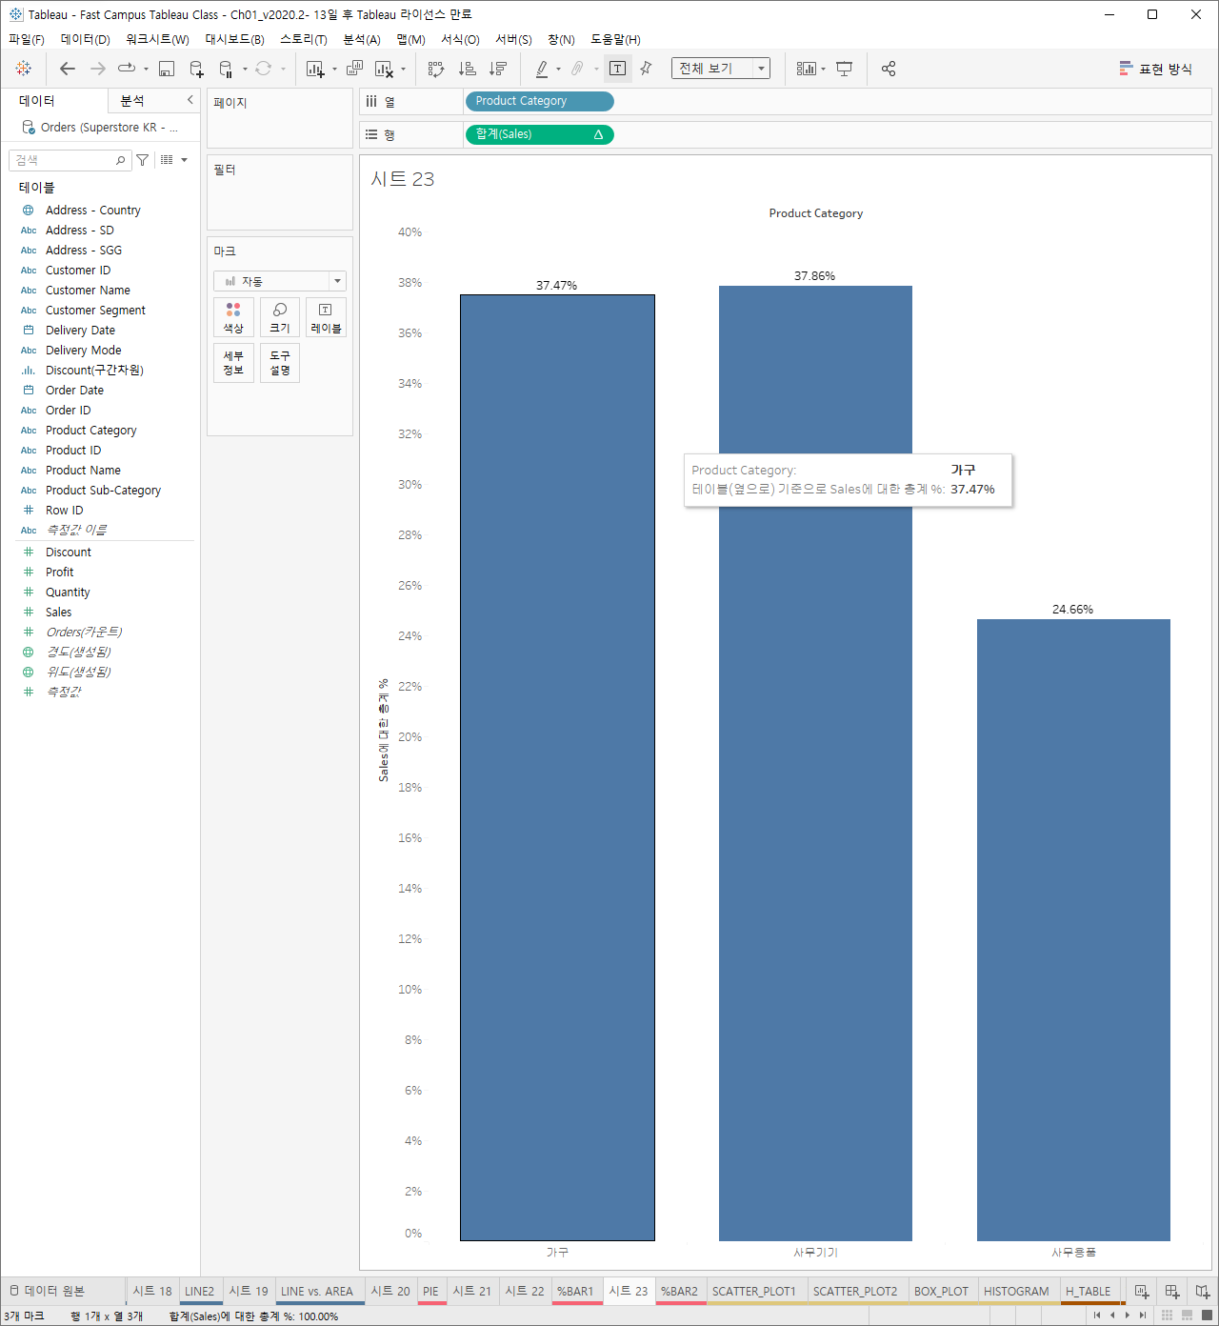1219x1326 pixels.
Task: Add a new data source
Action: pos(196,69)
